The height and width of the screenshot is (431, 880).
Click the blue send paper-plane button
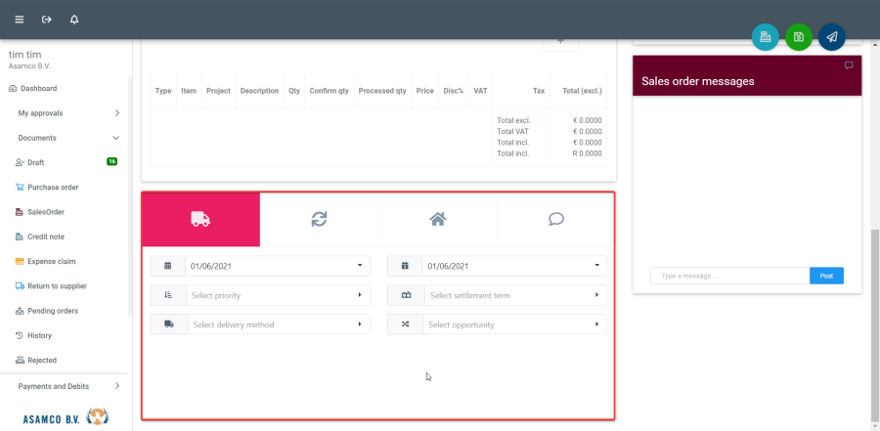(831, 37)
